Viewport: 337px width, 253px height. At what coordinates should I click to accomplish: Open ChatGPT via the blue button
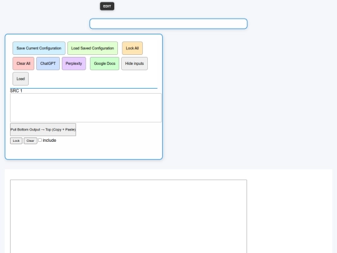coord(48,64)
